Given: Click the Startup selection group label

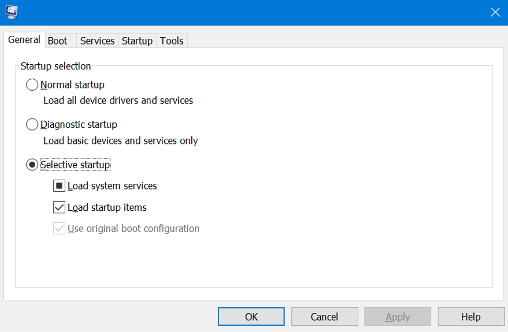Looking at the screenshot, I should (55, 66).
